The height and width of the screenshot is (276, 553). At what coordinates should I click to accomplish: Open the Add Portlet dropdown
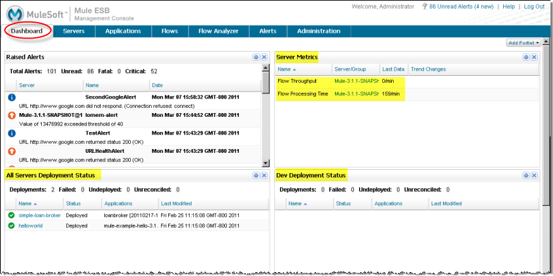524,42
